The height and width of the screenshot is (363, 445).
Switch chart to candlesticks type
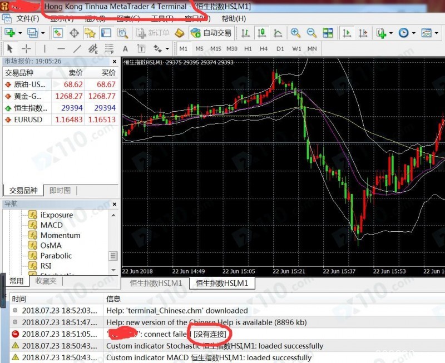point(261,33)
